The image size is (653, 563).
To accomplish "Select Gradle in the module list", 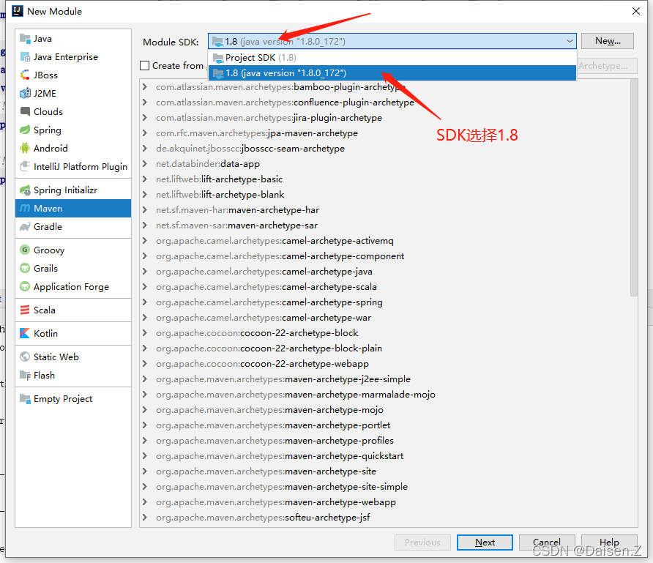I will coord(73,226).
